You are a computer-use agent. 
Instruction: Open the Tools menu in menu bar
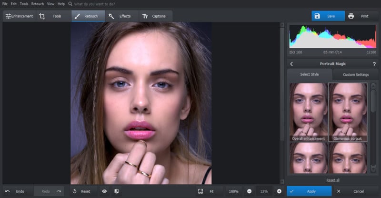tap(24, 4)
